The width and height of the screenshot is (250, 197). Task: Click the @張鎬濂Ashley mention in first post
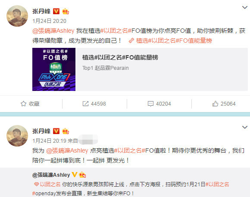tap(53, 31)
